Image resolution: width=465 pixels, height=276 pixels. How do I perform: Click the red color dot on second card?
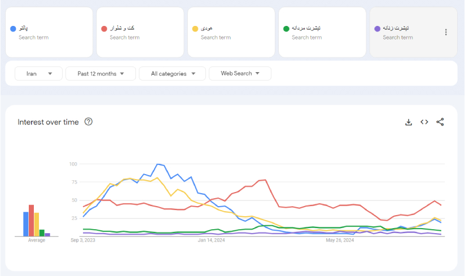click(x=104, y=29)
